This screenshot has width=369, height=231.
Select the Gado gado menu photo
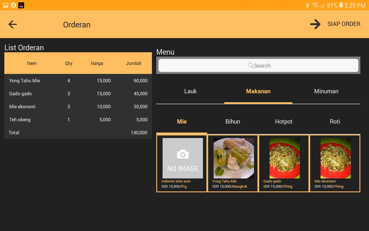click(285, 158)
